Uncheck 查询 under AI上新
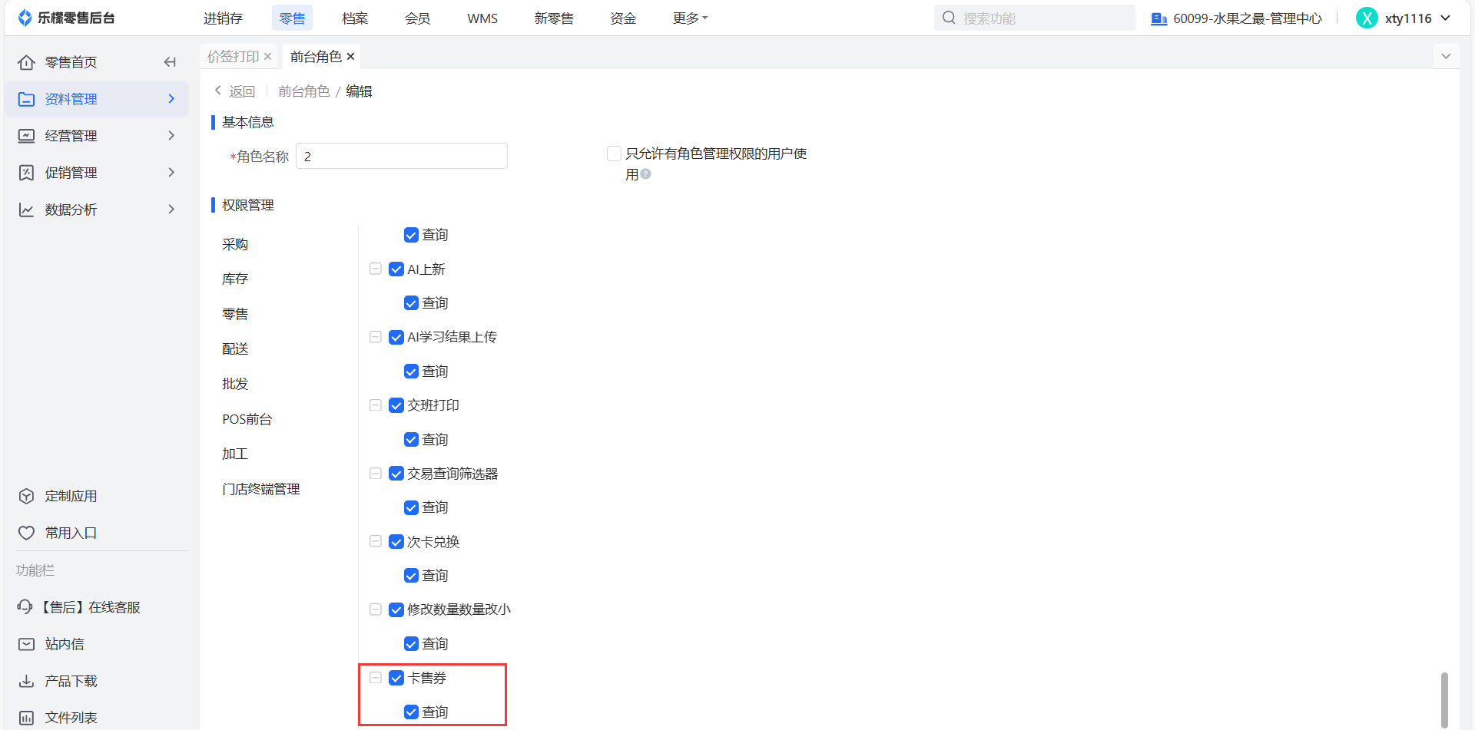Image resolution: width=1475 pixels, height=730 pixels. coord(411,303)
